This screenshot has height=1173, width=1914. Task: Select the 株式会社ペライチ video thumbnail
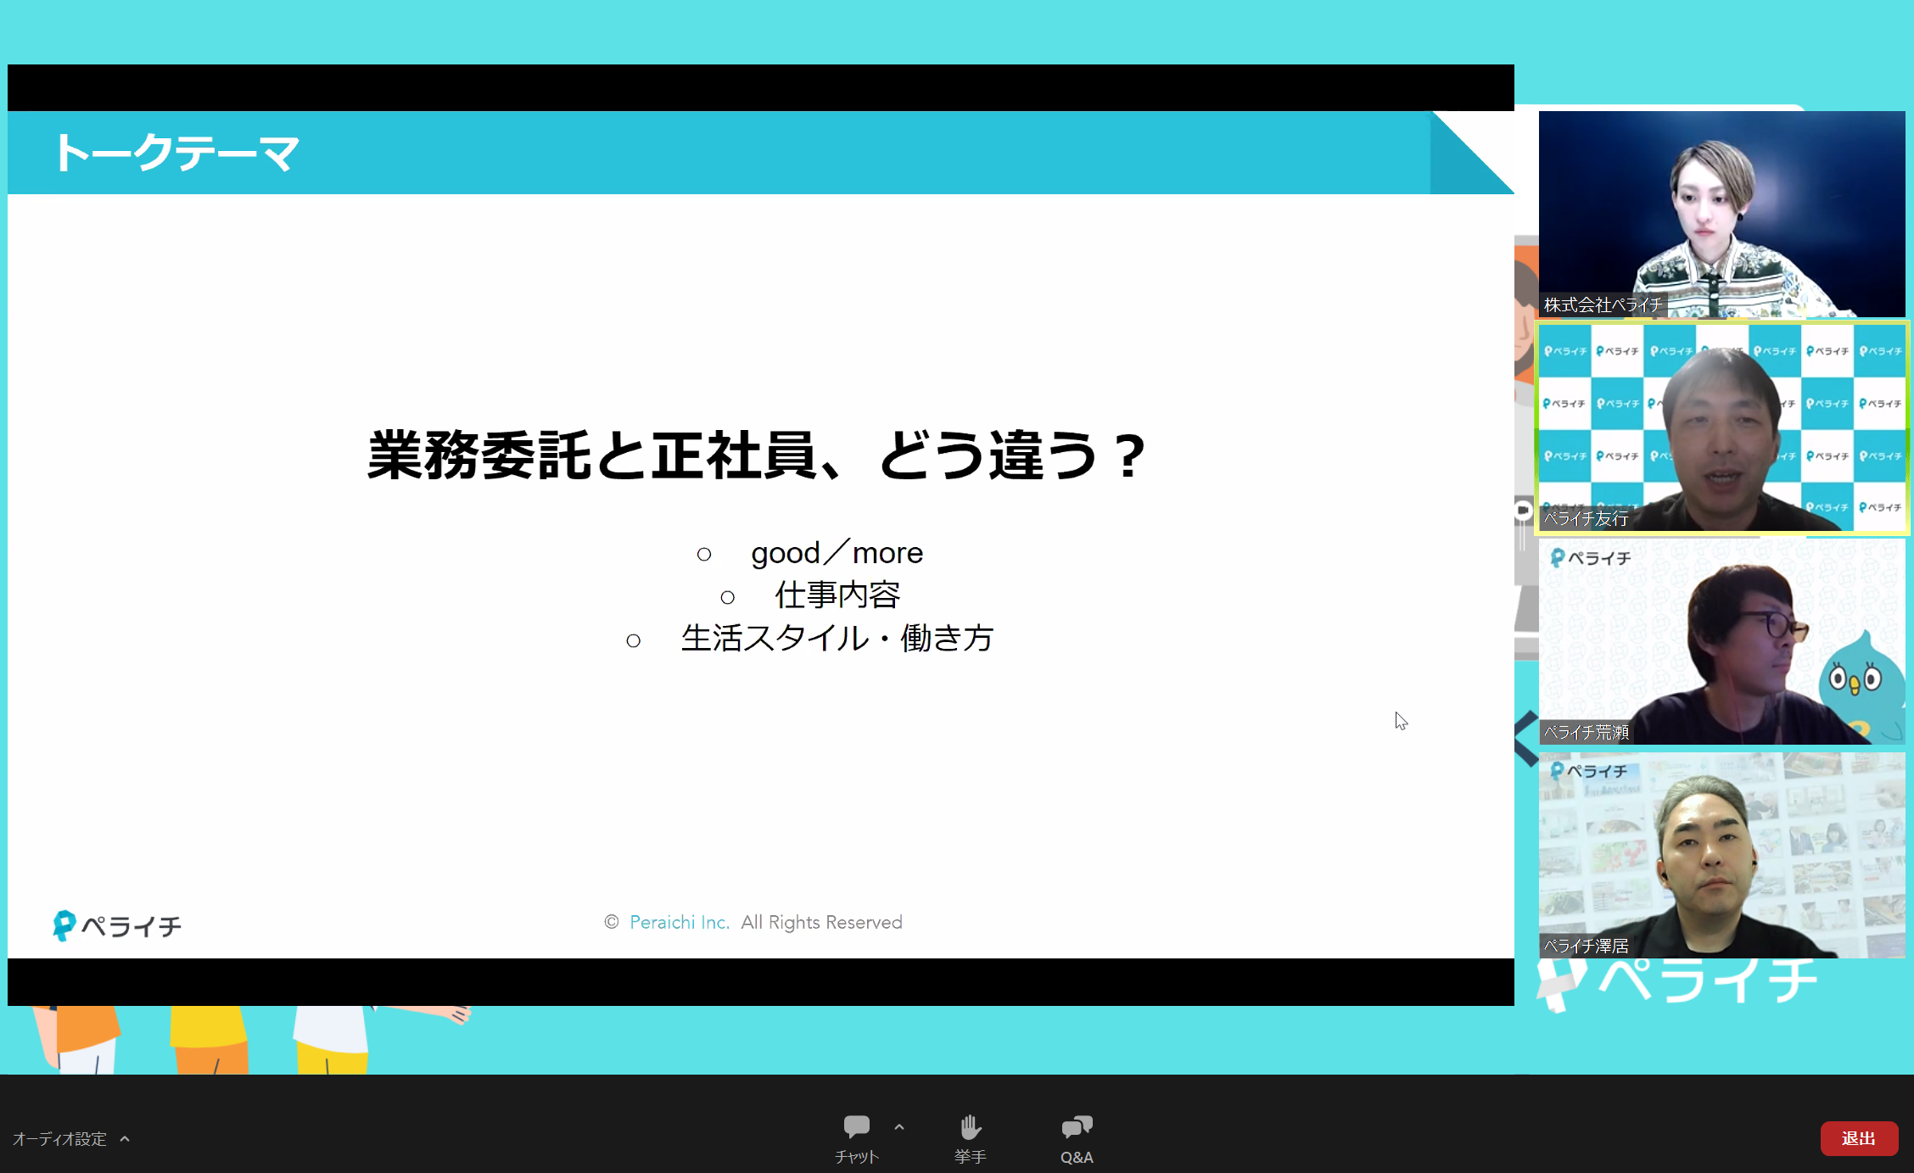pyautogui.click(x=1721, y=214)
